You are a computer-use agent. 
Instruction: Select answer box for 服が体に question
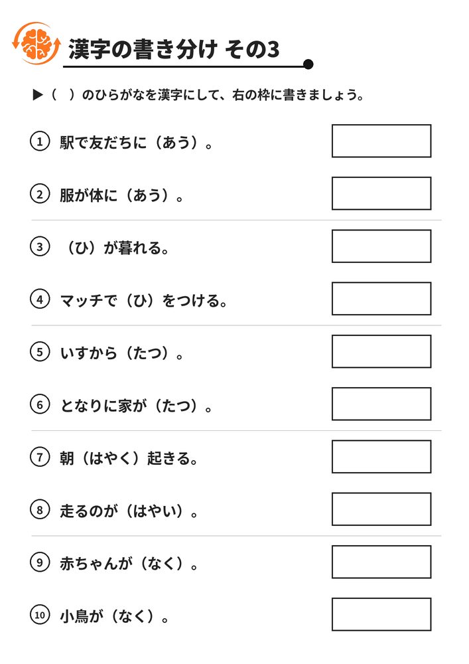[381, 193]
